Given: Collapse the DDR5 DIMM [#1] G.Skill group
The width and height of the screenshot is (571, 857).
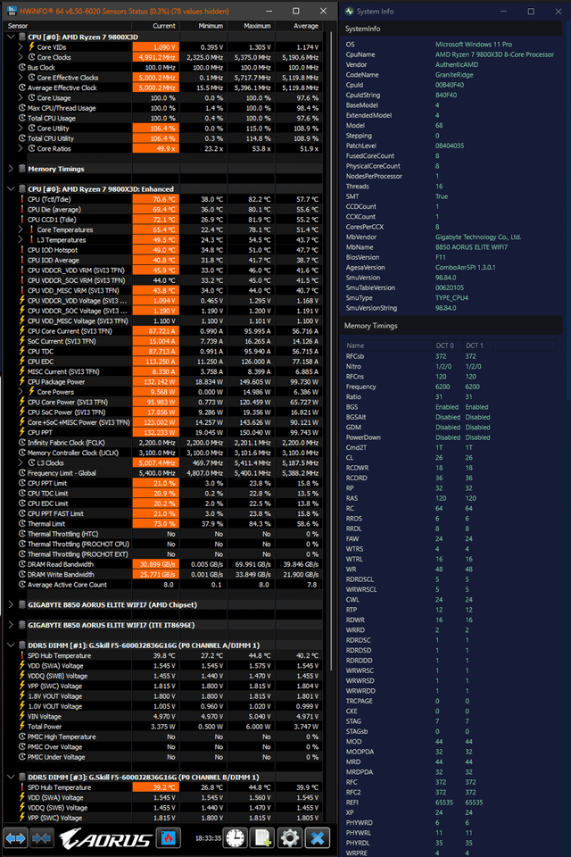Looking at the screenshot, I should click(x=11, y=645).
